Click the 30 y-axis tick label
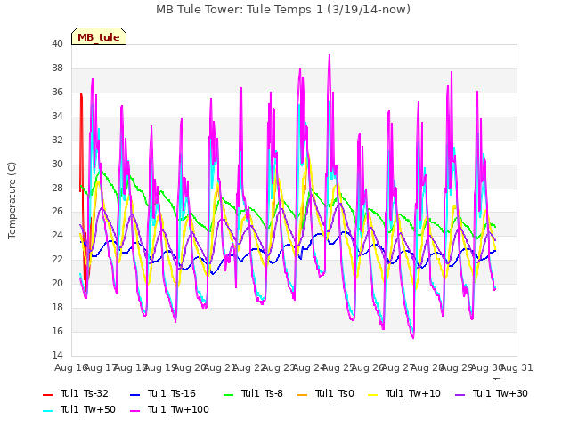570x427 pixels. coord(57,164)
